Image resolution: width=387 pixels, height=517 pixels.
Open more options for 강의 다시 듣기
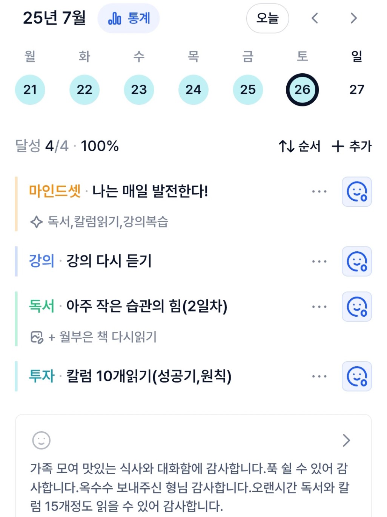click(x=319, y=262)
